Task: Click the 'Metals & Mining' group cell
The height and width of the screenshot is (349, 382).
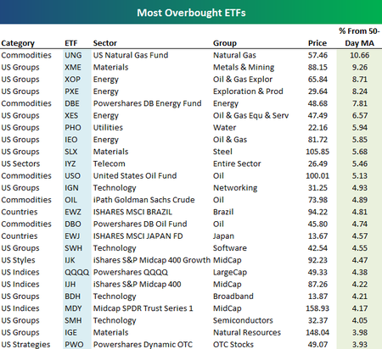Action: [244, 68]
